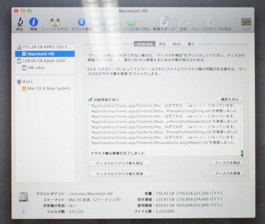Click the free space value 120.81 GB
Viewport: 265px width, 224px height.
[165, 200]
